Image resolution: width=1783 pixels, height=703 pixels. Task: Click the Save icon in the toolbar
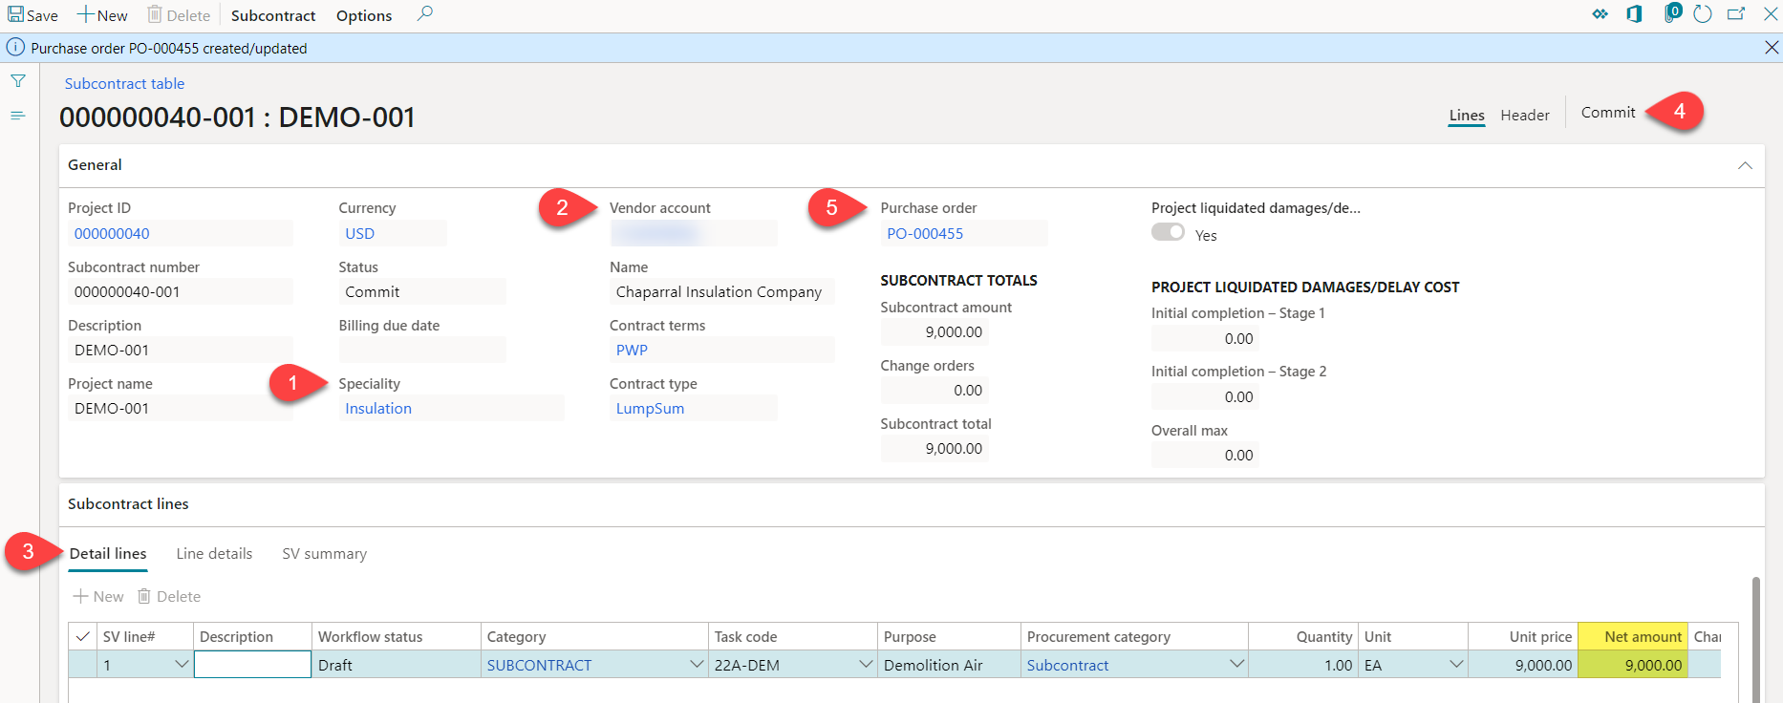coord(16,14)
